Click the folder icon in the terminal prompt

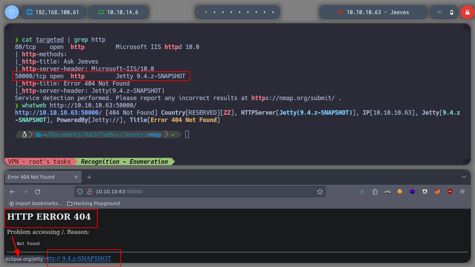coord(39,135)
